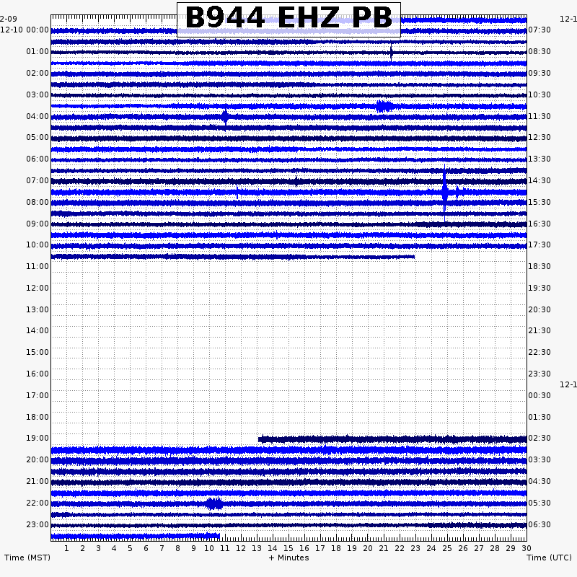This screenshot has width=577, height=577.
Task: Click the "07:30" UTC time label
Action: click(x=539, y=30)
